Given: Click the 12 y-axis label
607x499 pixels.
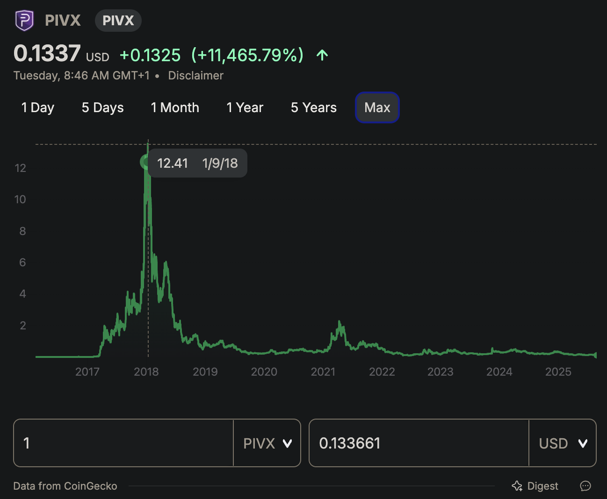Looking at the screenshot, I should click(20, 168).
